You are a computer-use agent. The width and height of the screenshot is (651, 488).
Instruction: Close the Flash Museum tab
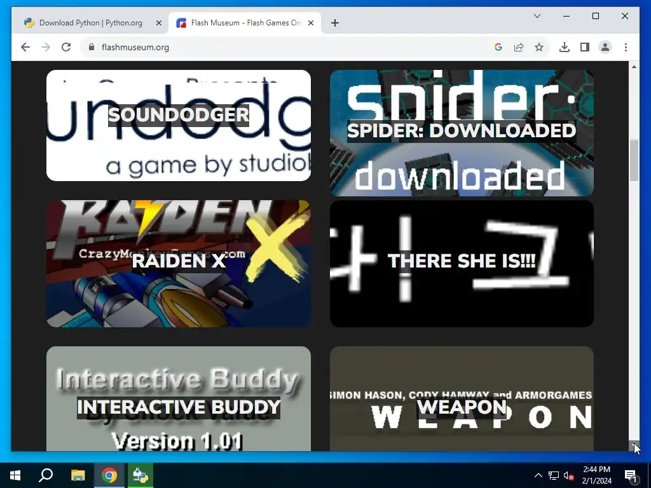310,23
